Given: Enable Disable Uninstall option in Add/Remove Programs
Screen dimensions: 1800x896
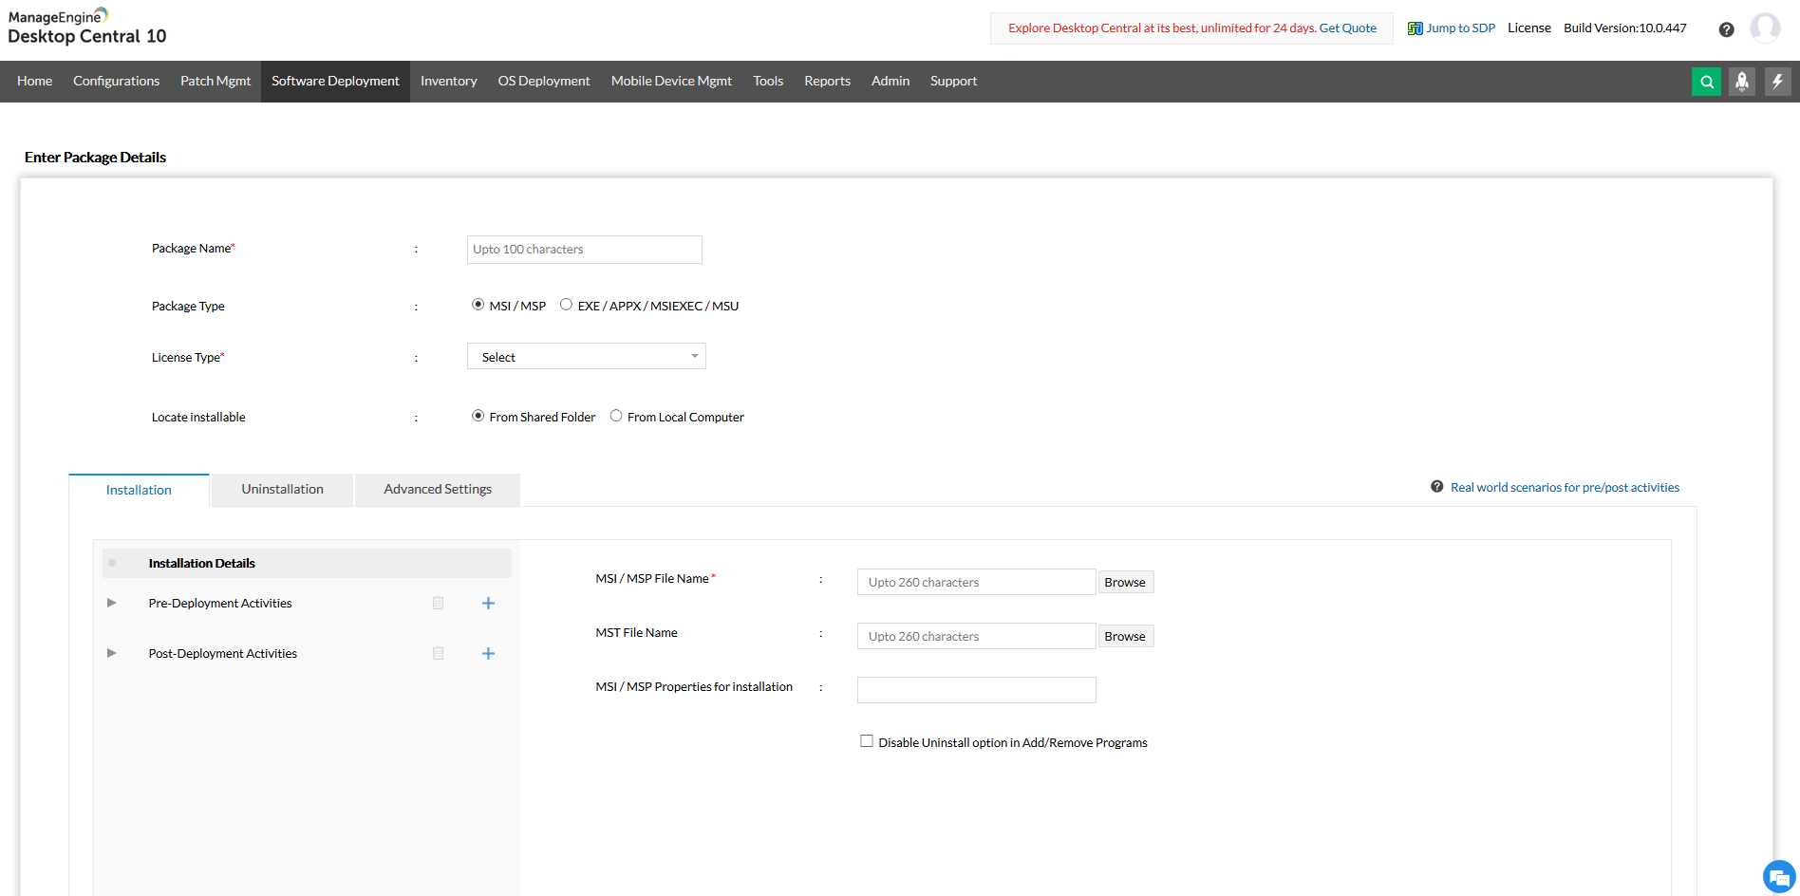Looking at the screenshot, I should [866, 740].
